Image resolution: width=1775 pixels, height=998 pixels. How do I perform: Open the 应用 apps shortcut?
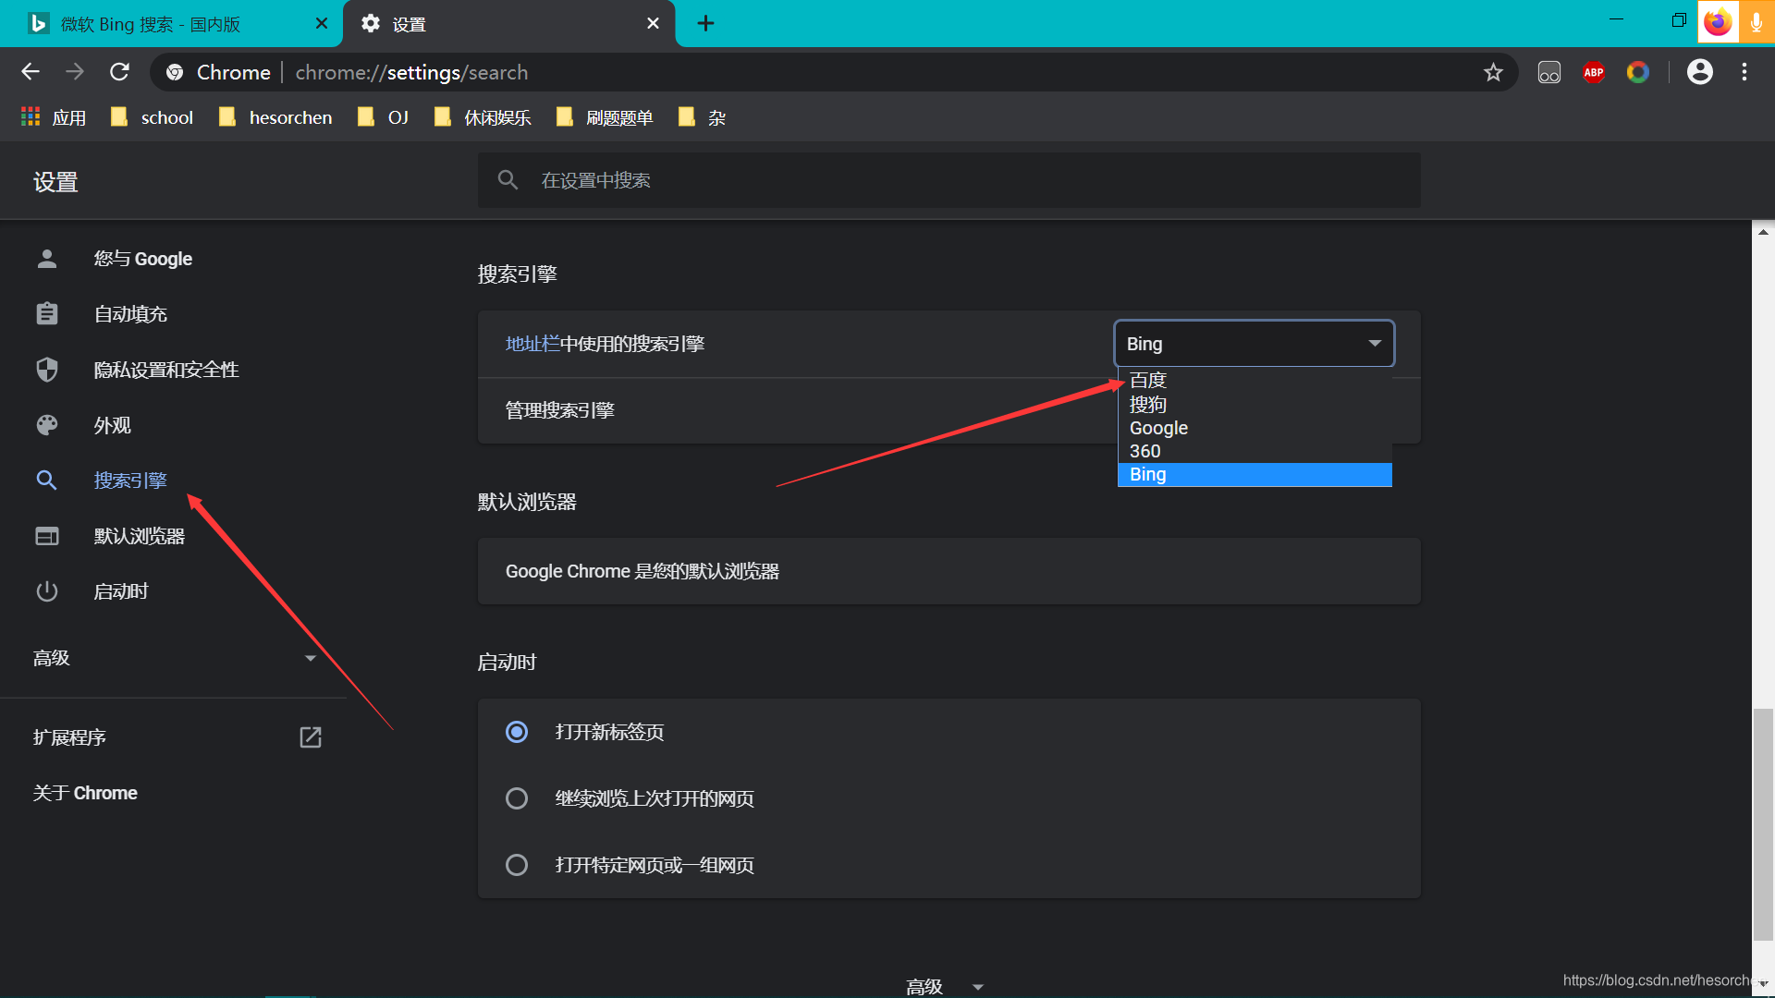(54, 117)
